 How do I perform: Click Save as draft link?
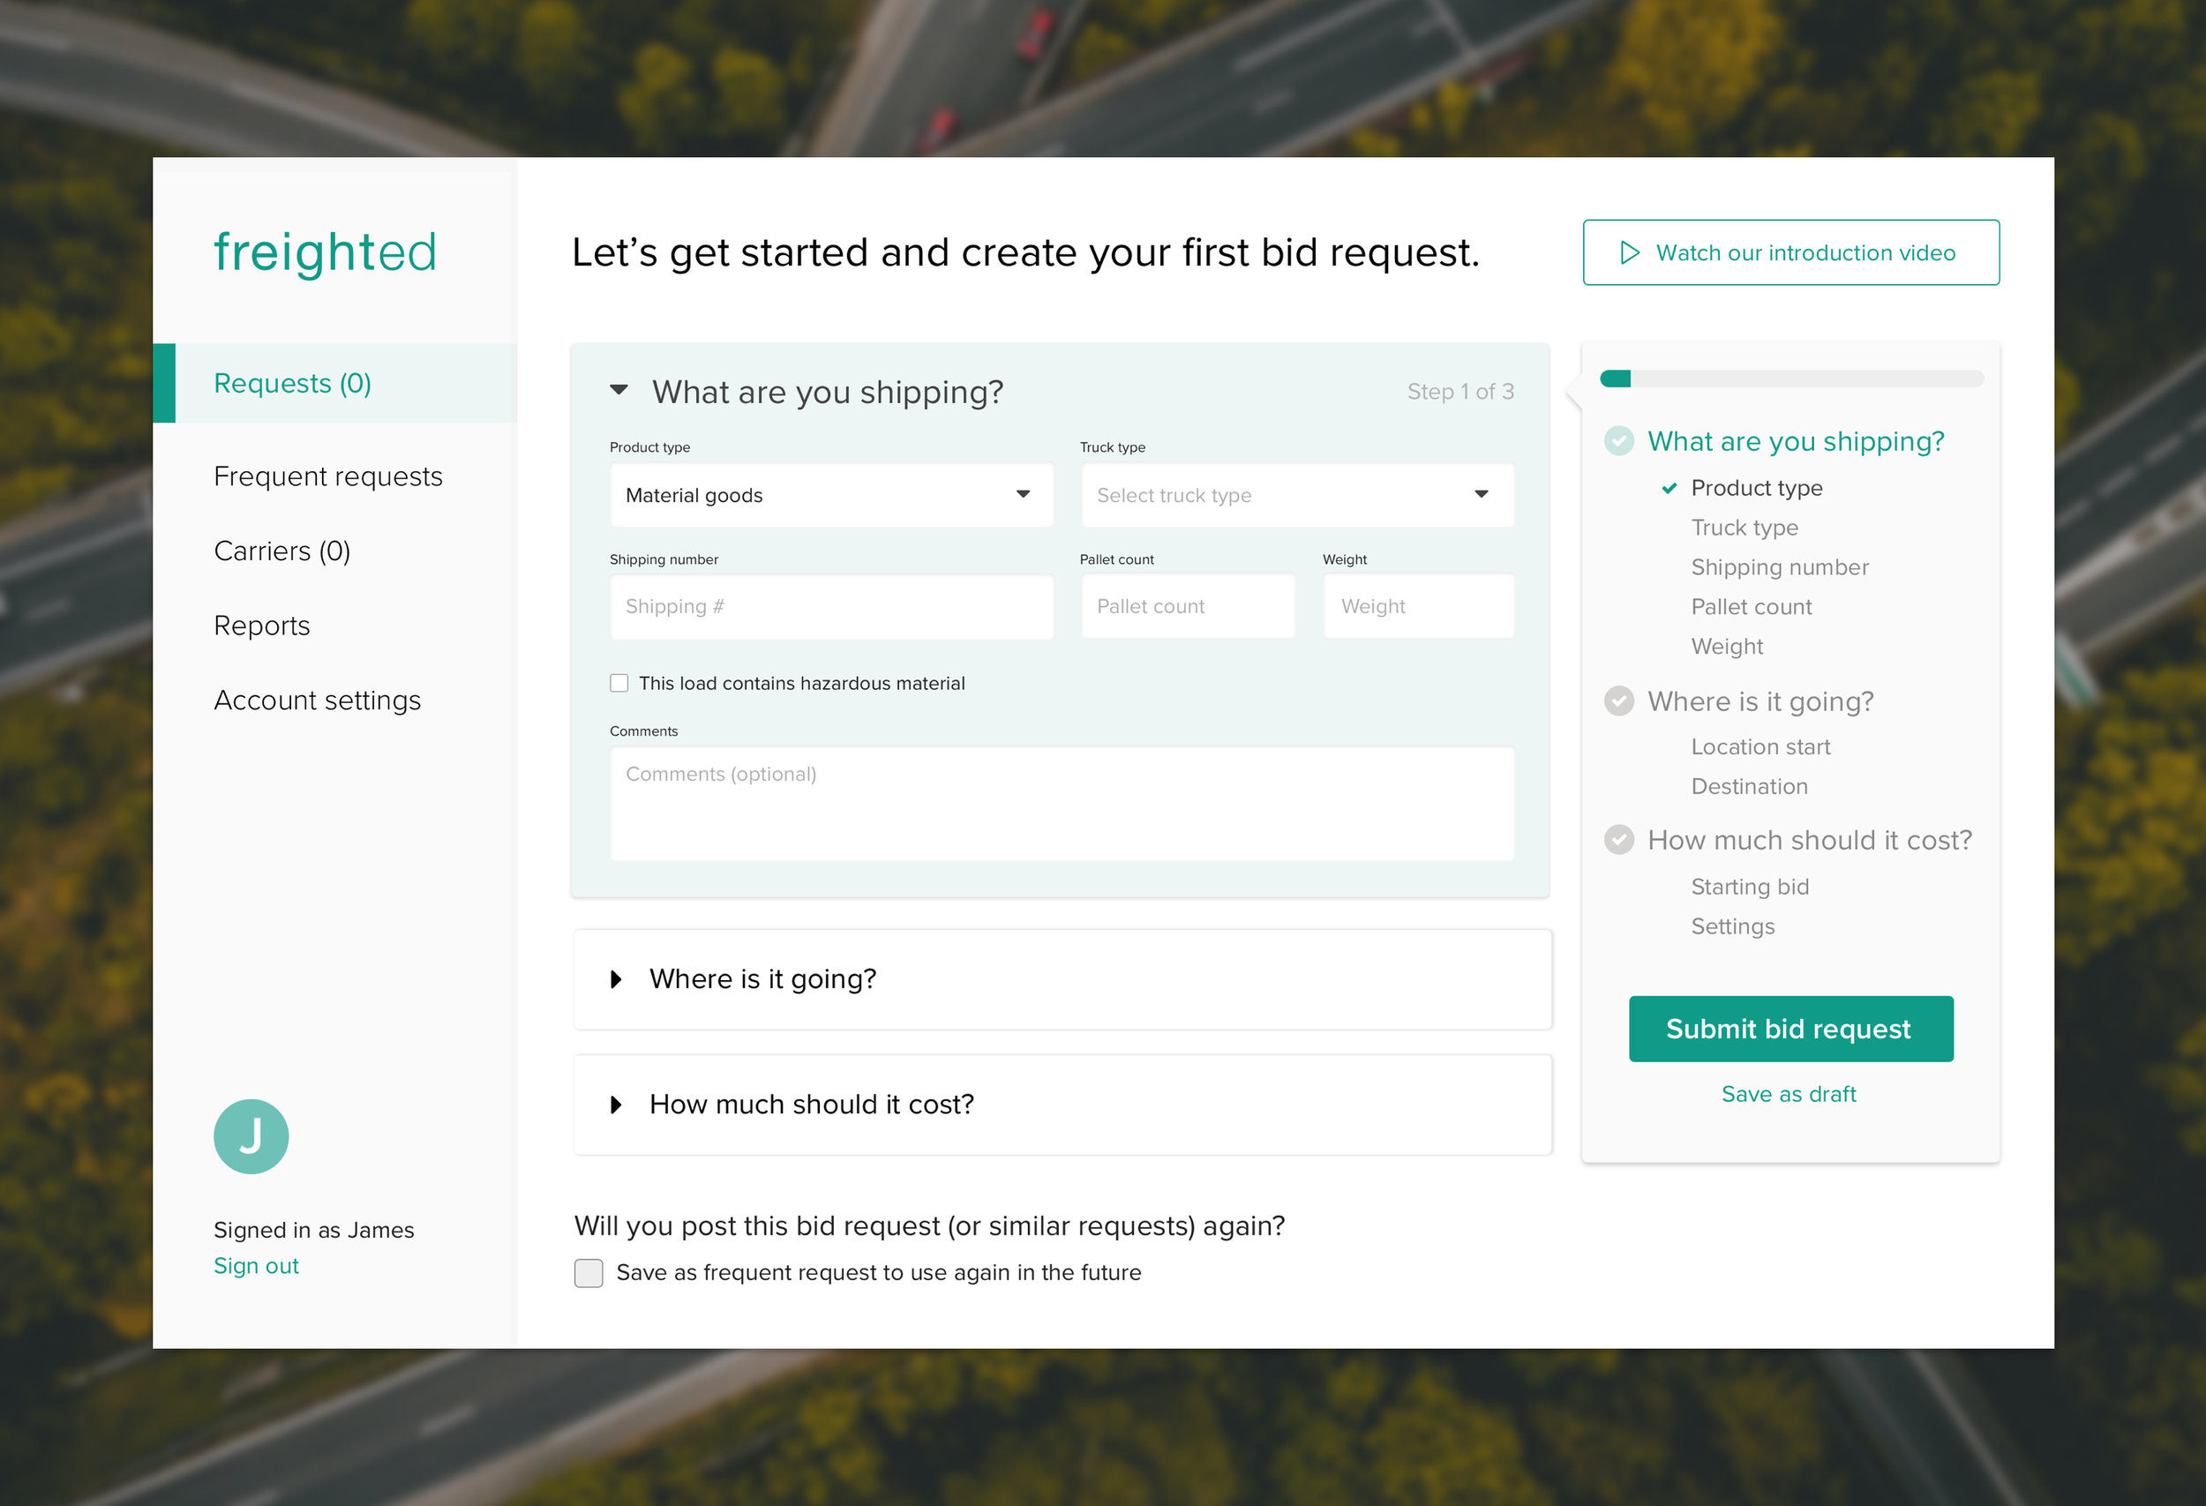point(1790,1094)
